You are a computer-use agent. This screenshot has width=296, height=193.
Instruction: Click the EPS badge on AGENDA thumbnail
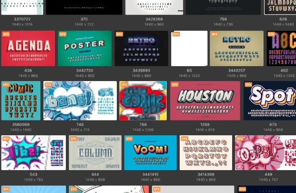pos(6,34)
